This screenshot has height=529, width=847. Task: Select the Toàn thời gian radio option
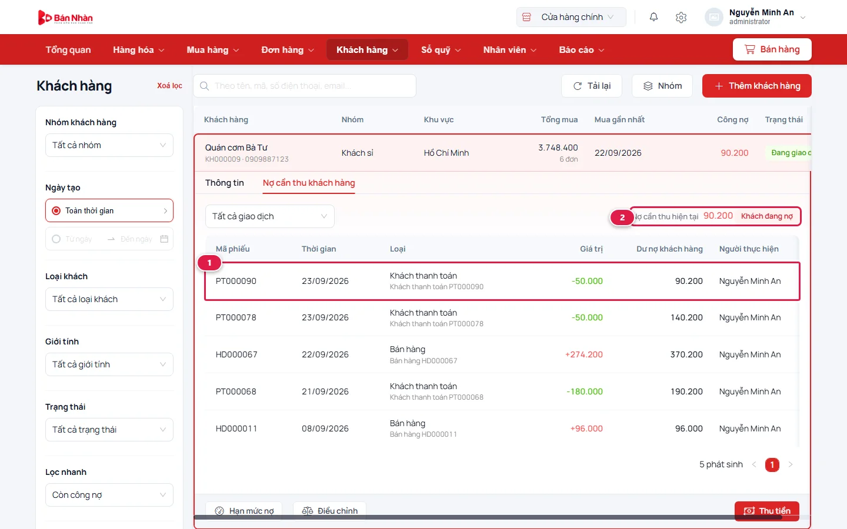[x=56, y=210]
